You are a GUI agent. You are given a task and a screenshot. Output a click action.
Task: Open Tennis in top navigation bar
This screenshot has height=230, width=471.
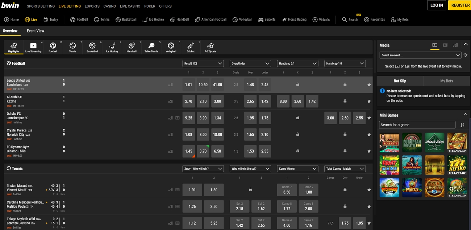101,19
